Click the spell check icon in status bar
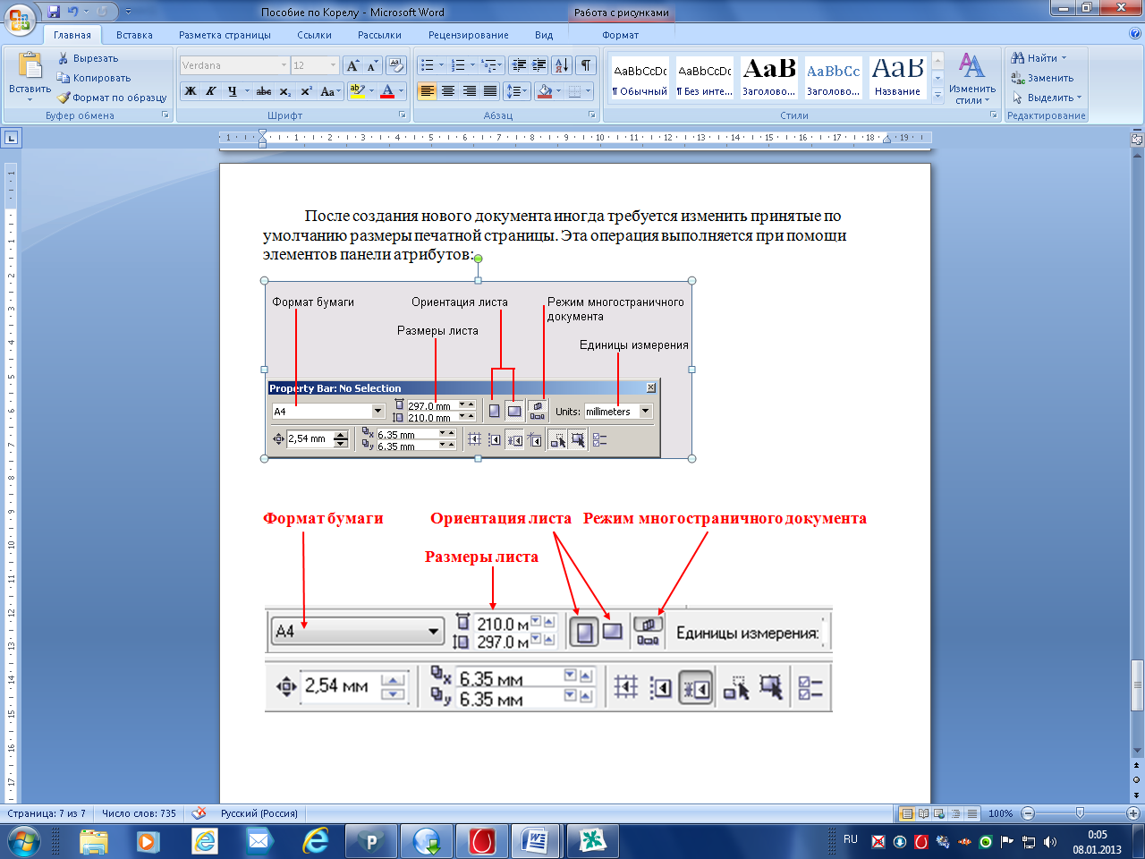Viewport: 1145px width, 859px height. point(199,813)
